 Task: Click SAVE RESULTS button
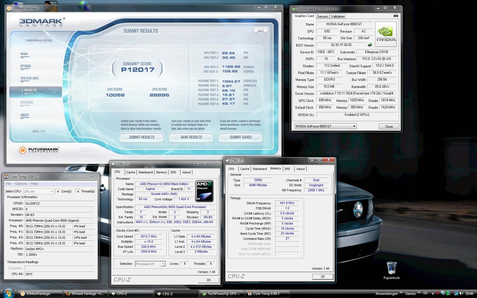(x=191, y=137)
